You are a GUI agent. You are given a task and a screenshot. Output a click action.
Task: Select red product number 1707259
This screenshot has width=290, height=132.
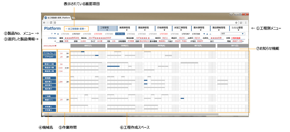click(98, 34)
